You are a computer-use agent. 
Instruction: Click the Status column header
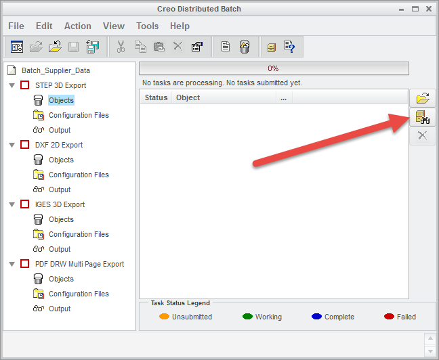156,97
